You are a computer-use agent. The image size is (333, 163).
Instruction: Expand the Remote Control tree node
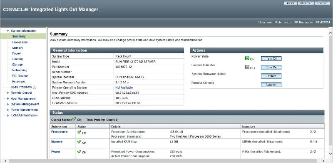click(8, 93)
